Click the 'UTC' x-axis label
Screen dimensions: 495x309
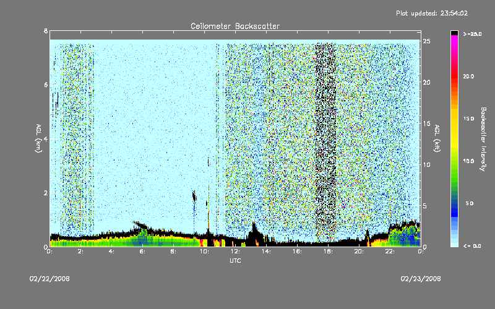click(x=235, y=260)
